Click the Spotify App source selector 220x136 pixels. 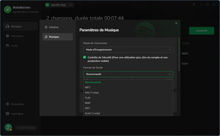click(x=59, y=5)
